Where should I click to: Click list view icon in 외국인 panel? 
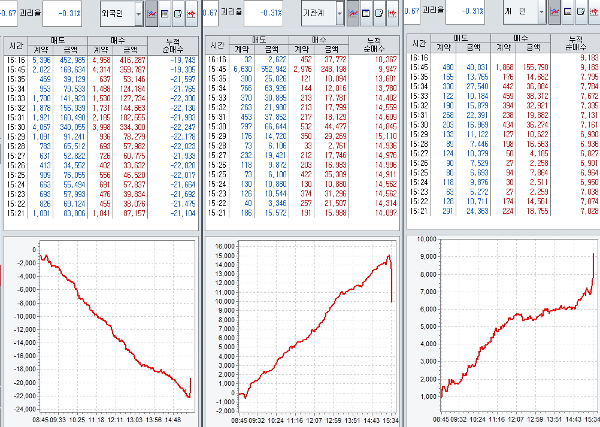[x=165, y=13]
